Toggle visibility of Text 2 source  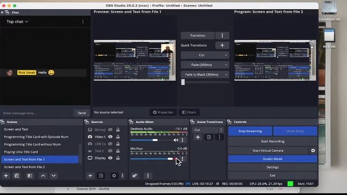(110, 151)
